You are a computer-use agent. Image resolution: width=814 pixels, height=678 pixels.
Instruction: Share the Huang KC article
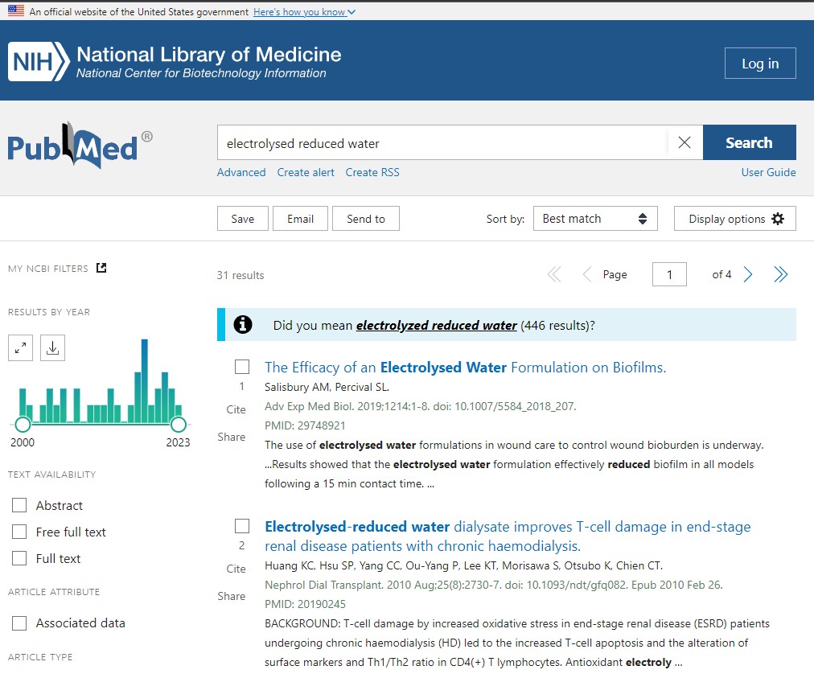[231, 596]
